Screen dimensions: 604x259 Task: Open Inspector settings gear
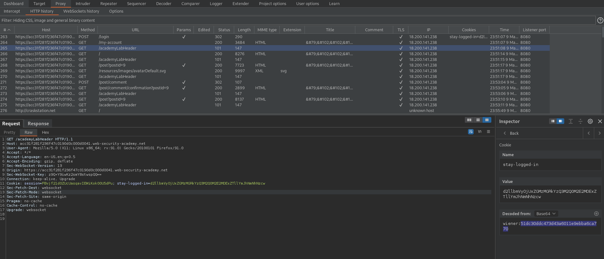pos(590,121)
